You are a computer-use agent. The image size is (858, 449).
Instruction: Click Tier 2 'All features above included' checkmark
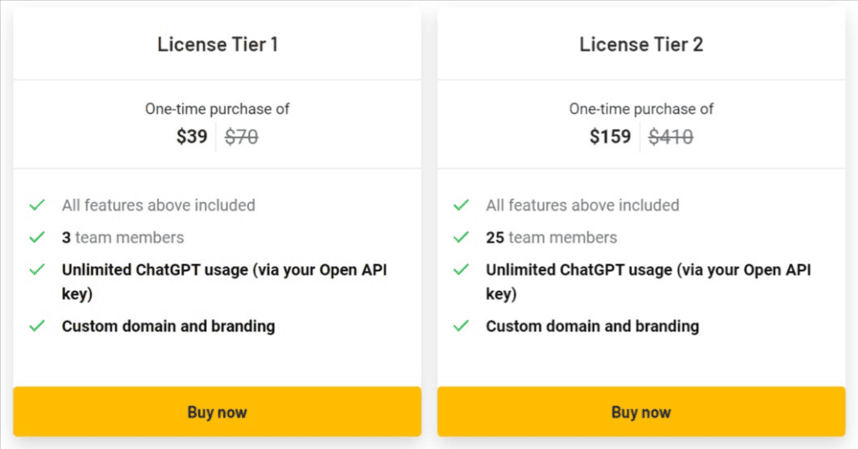pos(461,205)
